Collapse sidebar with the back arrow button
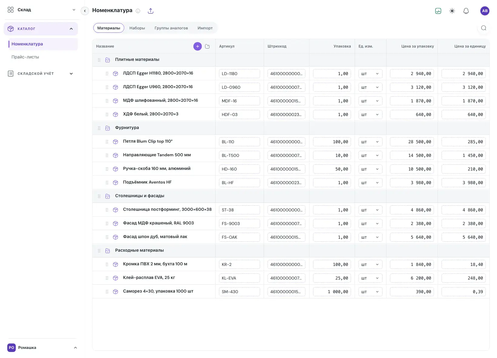The height and width of the screenshot is (358, 497). point(85,11)
